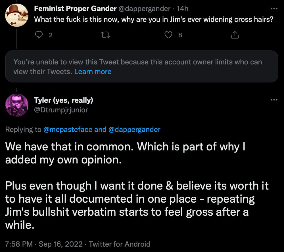The height and width of the screenshot is (252, 284).
Task: Share Feminist Proper Gander's tweet
Action: [235, 35]
